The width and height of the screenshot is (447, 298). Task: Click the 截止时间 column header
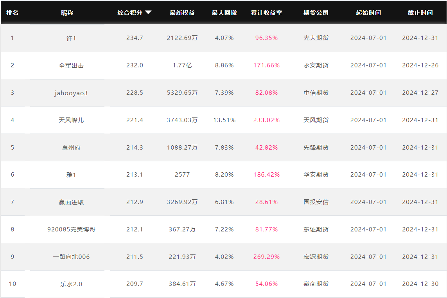420,13
